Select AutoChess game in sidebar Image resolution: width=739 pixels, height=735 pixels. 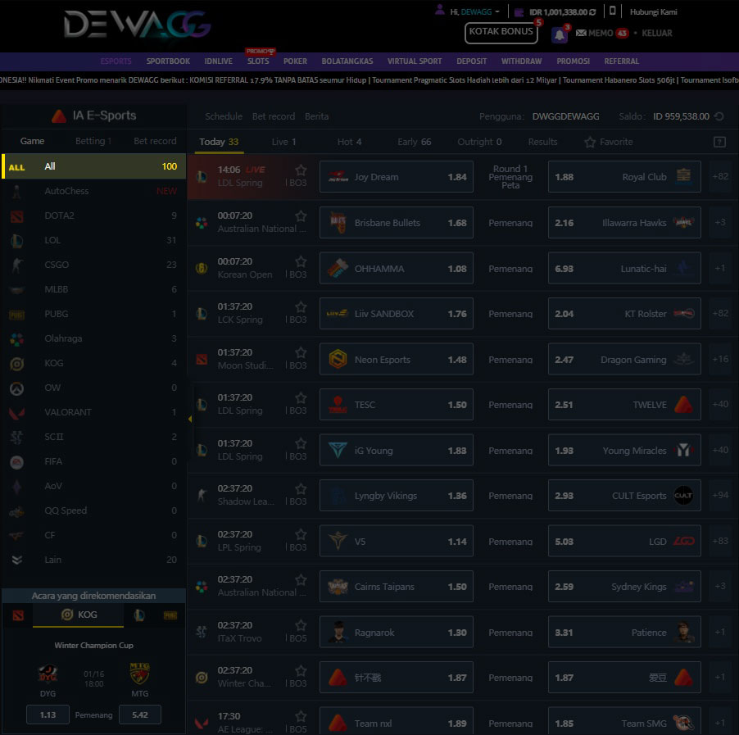93,192
